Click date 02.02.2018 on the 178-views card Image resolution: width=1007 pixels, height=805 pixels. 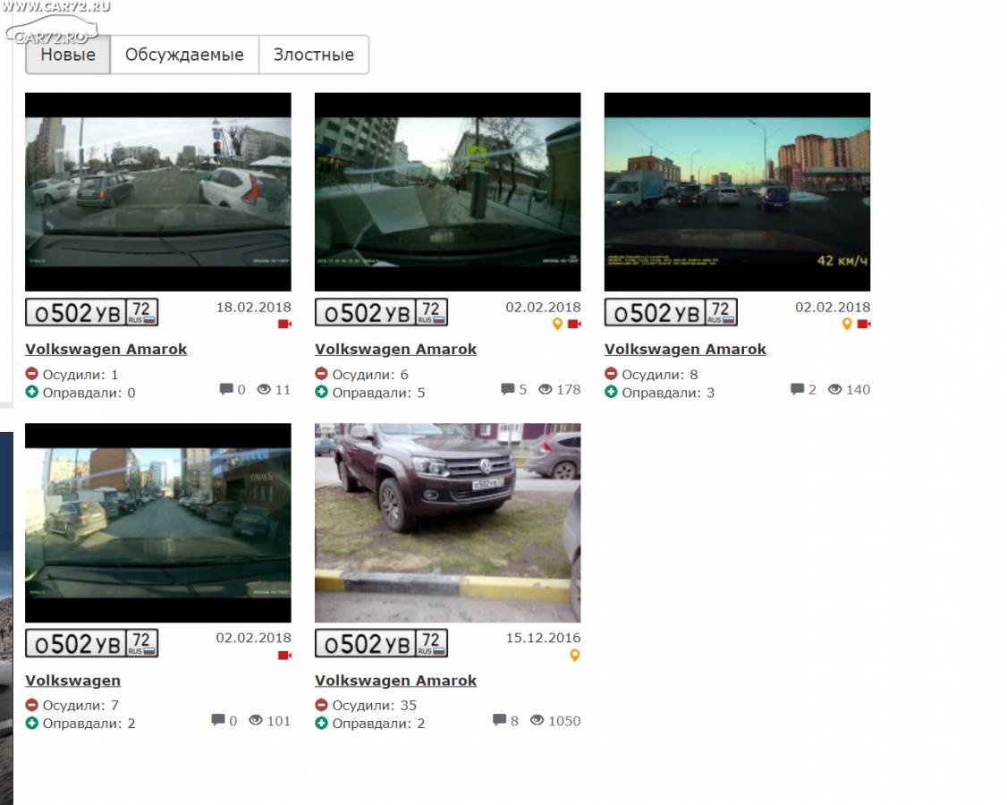point(544,307)
